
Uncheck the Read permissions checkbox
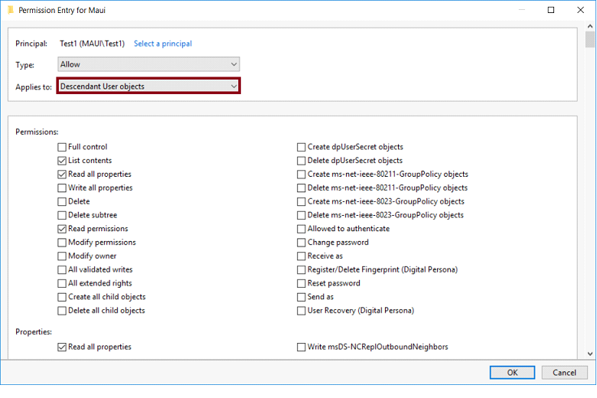click(62, 229)
